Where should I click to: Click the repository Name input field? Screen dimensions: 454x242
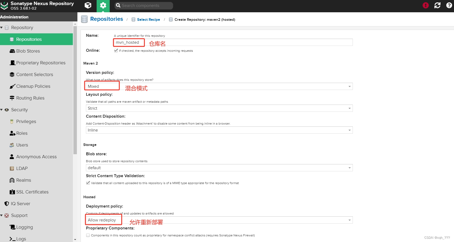click(x=233, y=42)
